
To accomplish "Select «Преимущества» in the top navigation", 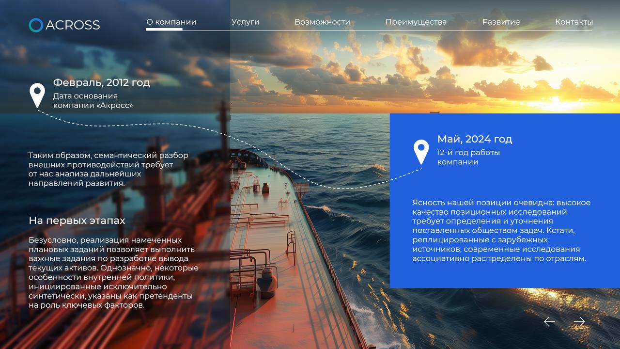I will [x=416, y=22].
